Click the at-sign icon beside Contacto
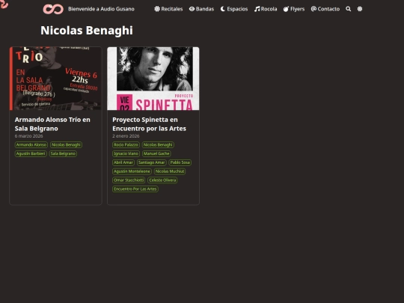This screenshot has width=404, height=303. [x=313, y=9]
